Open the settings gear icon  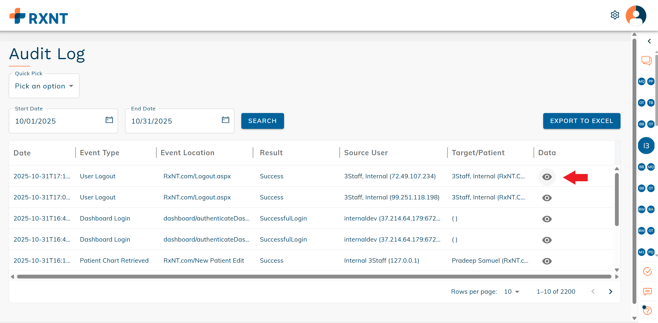click(x=615, y=15)
